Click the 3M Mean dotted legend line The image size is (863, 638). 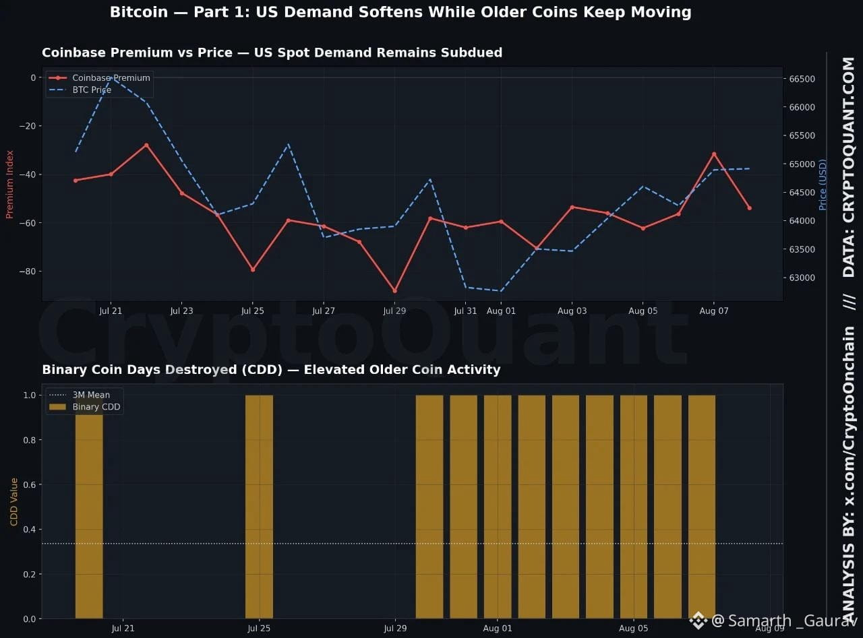click(x=59, y=395)
